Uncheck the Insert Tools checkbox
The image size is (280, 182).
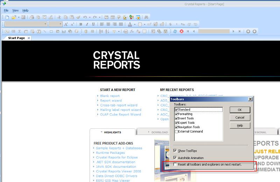pyautogui.click(x=176, y=118)
